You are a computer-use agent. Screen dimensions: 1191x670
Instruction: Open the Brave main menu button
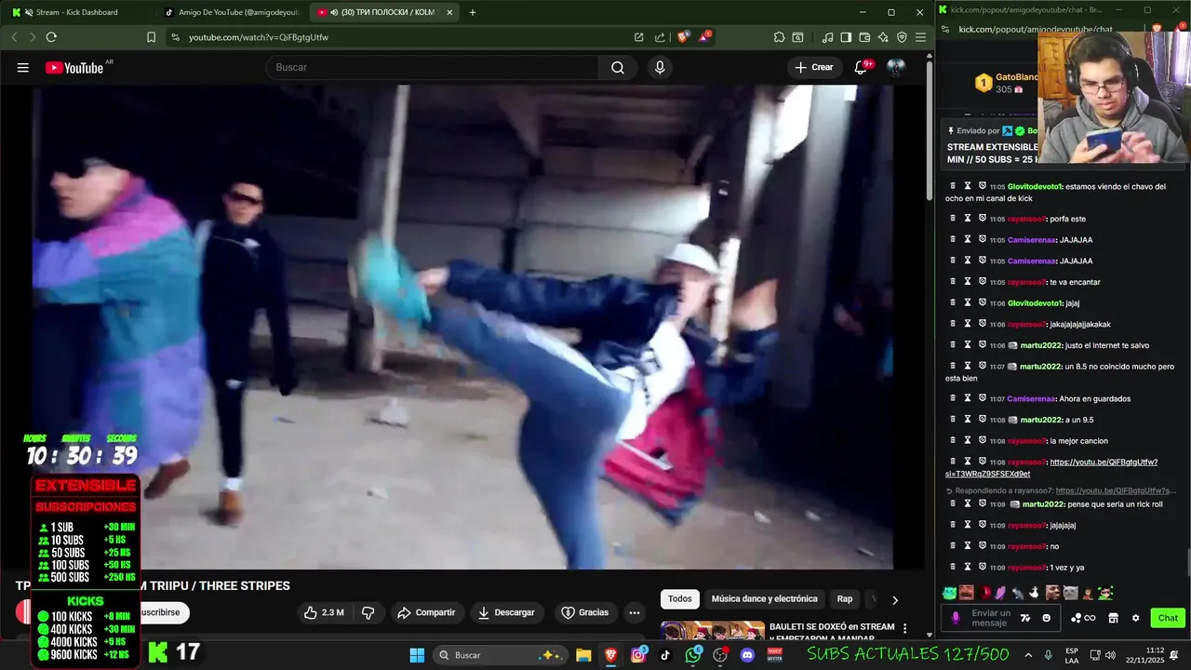pos(920,37)
